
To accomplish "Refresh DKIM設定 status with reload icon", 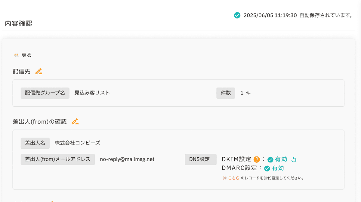I will pos(294,159).
